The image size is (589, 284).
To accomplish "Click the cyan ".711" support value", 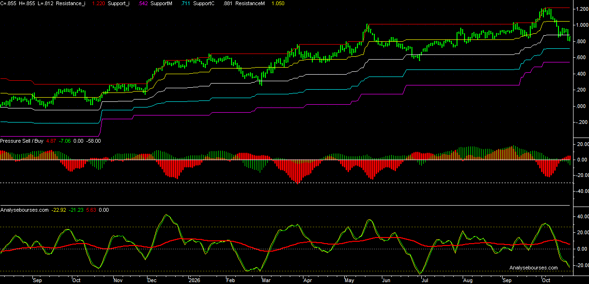I will 186,3.
